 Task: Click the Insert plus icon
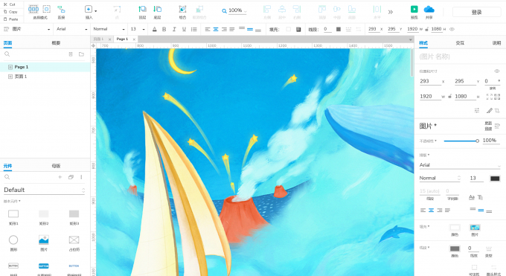click(x=88, y=10)
